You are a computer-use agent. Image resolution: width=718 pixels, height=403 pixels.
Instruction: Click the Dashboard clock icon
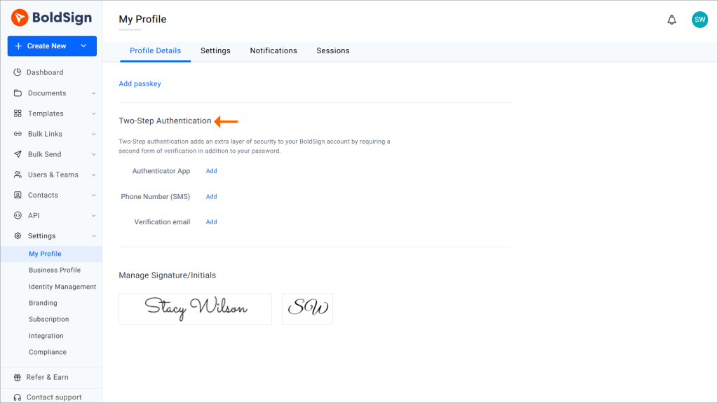pos(18,72)
